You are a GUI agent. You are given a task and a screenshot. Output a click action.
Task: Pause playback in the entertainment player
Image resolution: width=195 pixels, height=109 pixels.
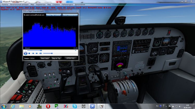25,53
